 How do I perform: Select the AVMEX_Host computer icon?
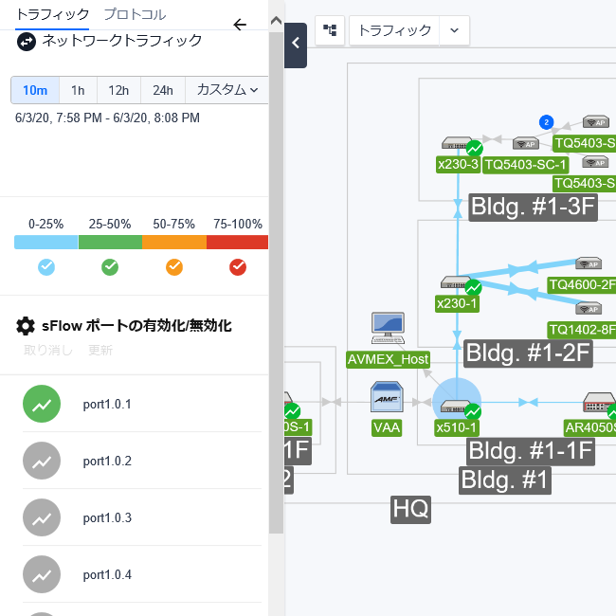click(388, 329)
